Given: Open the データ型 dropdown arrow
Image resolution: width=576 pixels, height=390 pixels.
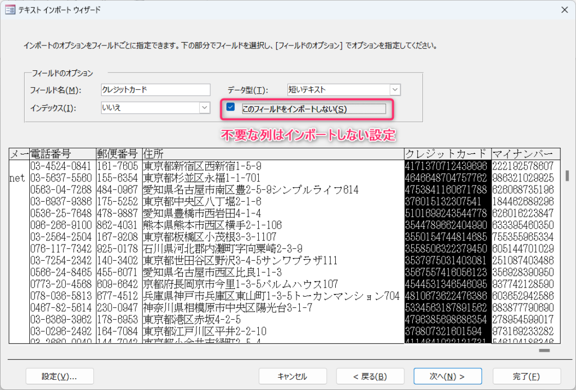Looking at the screenshot, I should (x=395, y=89).
